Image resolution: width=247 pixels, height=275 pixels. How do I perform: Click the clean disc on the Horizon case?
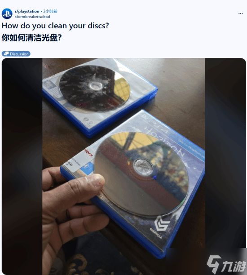(x=141, y=173)
